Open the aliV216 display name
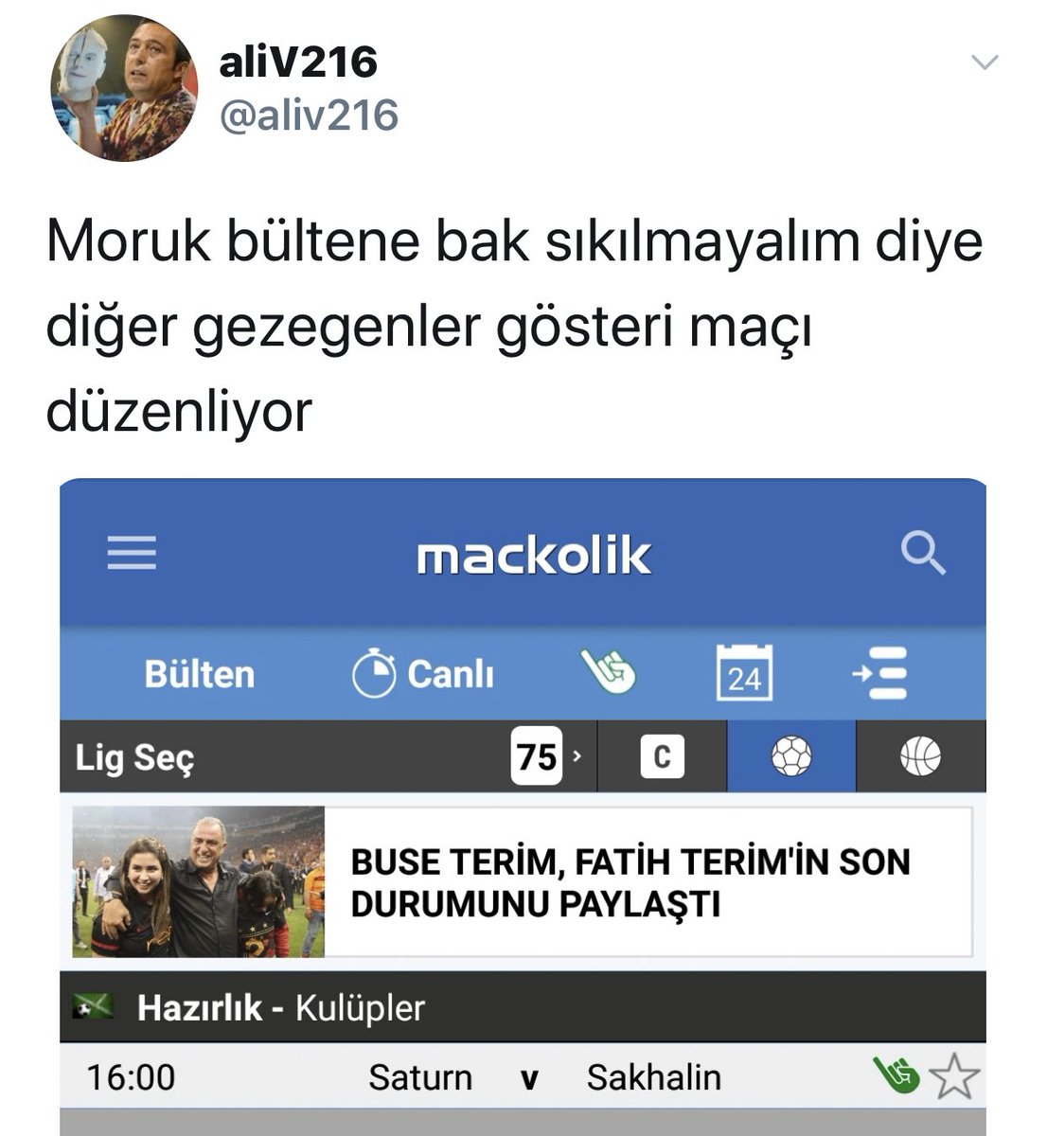This screenshot has height=1136, width=1047. click(x=298, y=62)
